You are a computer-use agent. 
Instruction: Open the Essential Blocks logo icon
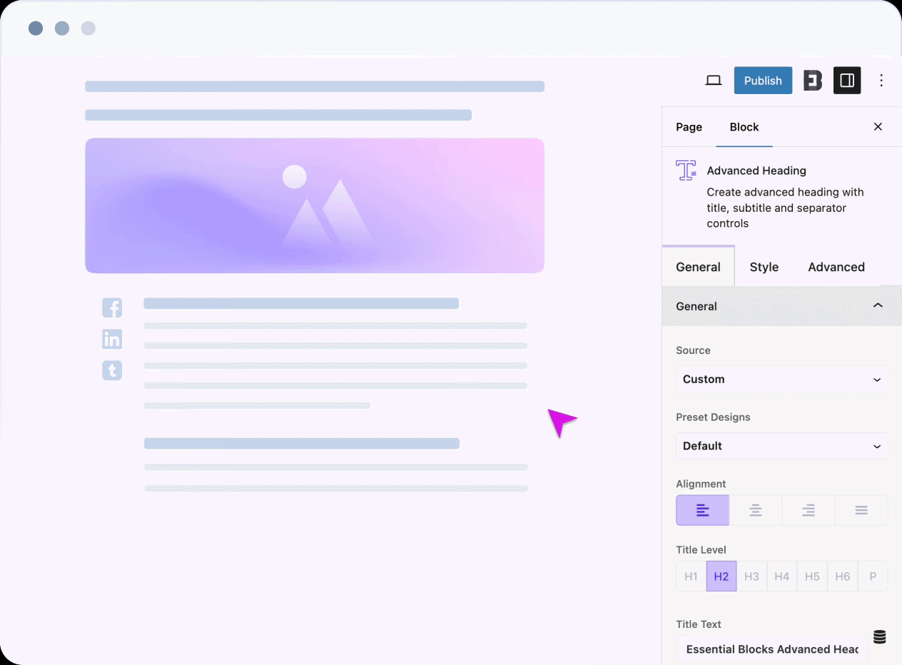click(813, 81)
